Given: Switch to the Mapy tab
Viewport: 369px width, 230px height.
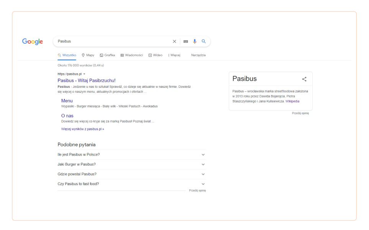Looking at the screenshot, I should point(88,55).
